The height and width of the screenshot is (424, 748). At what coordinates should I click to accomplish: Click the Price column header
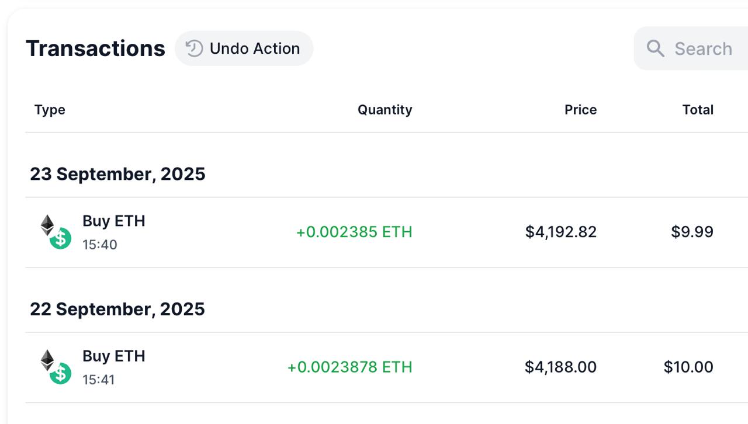pos(580,110)
